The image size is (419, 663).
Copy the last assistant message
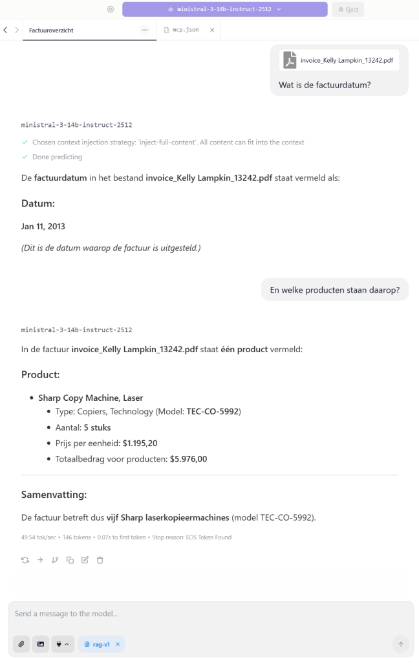click(x=70, y=560)
